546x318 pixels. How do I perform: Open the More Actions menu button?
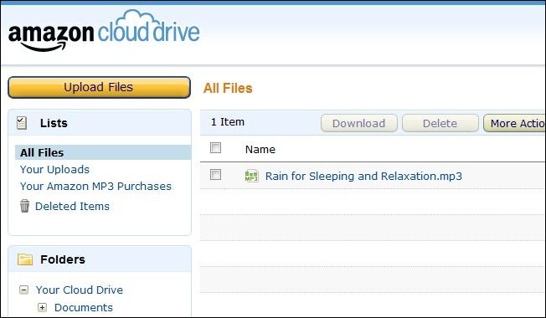click(514, 123)
